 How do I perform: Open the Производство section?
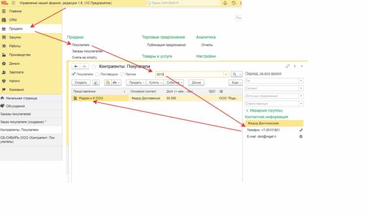pos(31,54)
